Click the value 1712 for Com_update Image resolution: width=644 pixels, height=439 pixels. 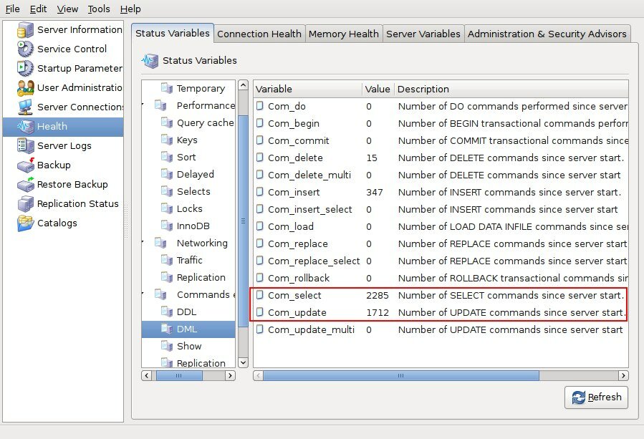tap(377, 312)
